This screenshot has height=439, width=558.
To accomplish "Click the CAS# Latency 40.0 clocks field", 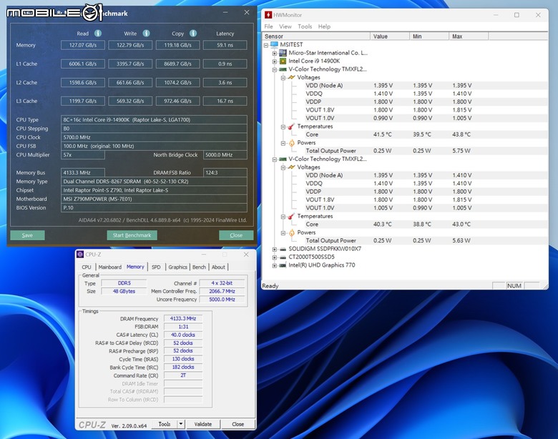I will click(183, 335).
